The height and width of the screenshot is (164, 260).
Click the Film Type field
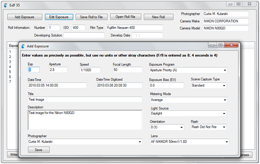[135, 27]
